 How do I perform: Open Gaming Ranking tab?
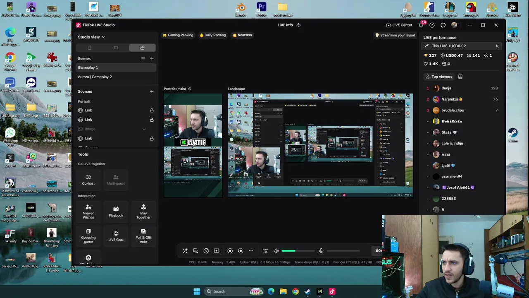click(178, 35)
